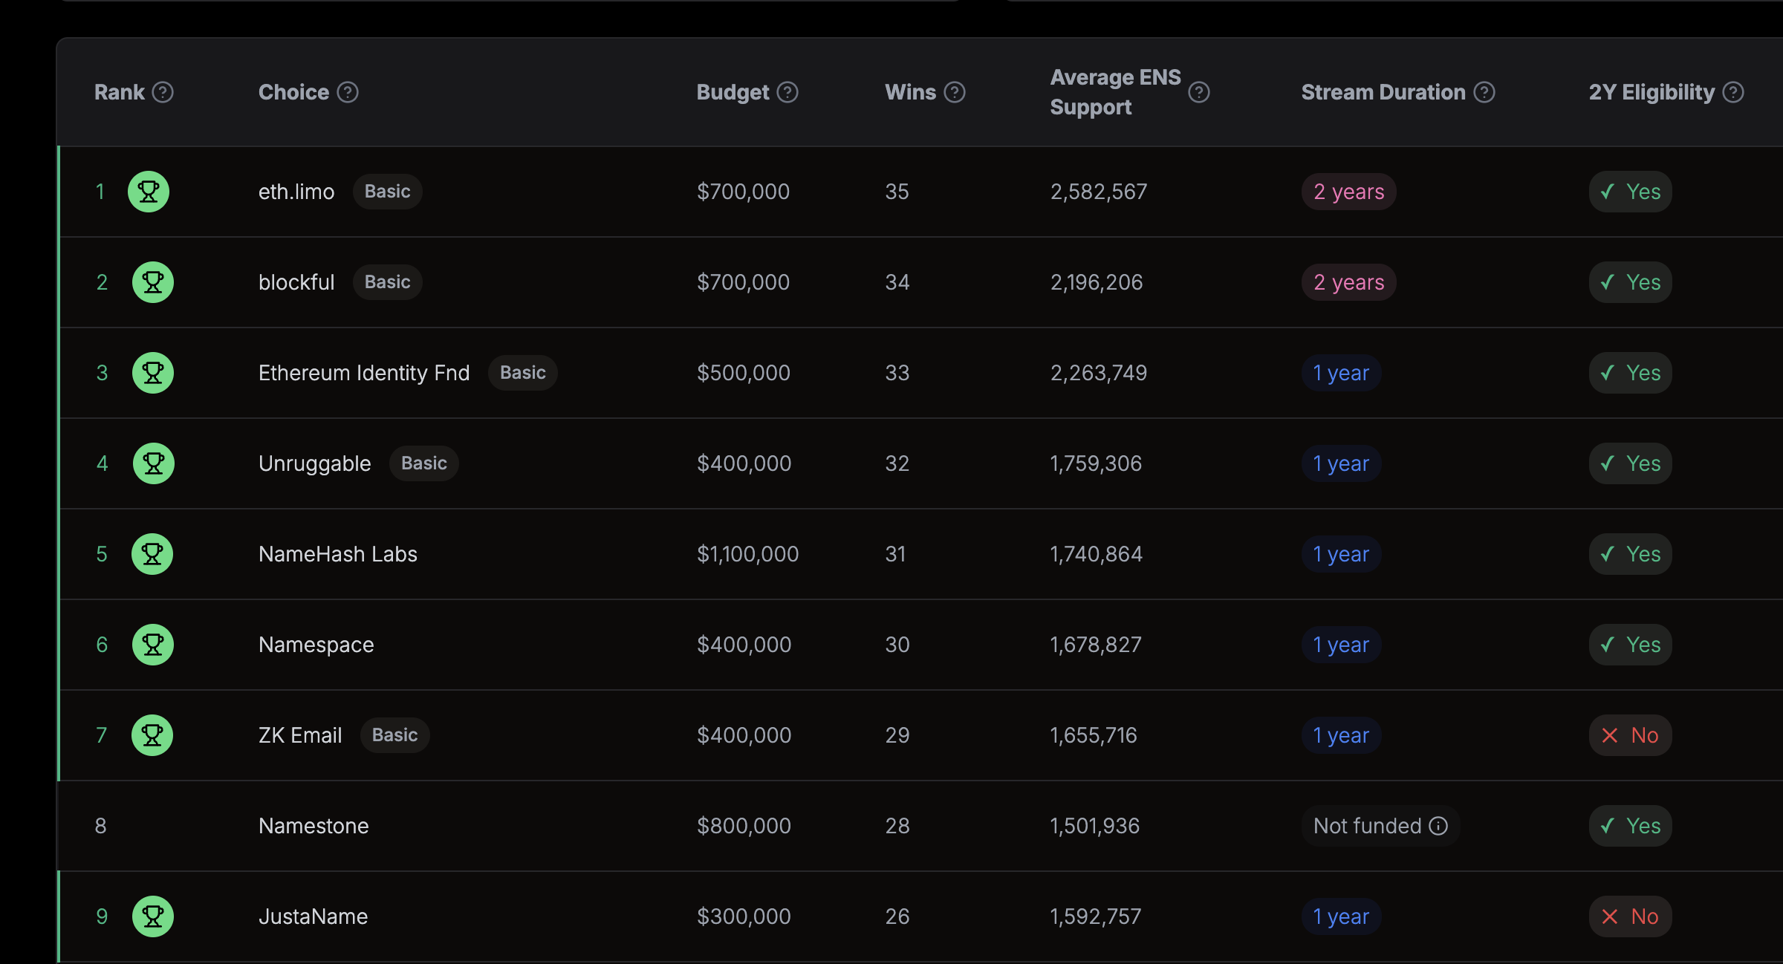Image resolution: width=1783 pixels, height=964 pixels.
Task: Click the $1,100,000 budget value
Action: (747, 554)
